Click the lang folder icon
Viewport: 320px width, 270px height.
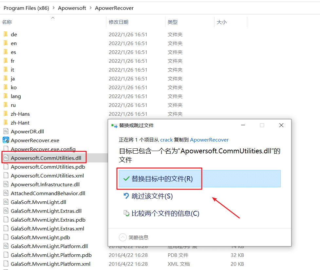(x=6, y=96)
